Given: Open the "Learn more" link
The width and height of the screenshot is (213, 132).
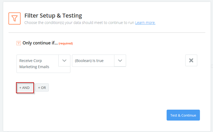Looking at the screenshot, I should [145, 23].
